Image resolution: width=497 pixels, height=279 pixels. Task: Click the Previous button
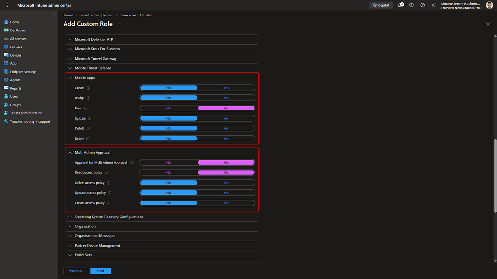[x=75, y=271]
